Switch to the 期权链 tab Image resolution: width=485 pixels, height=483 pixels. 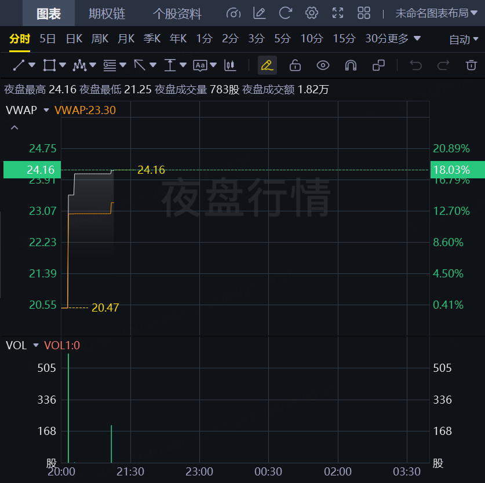point(107,13)
